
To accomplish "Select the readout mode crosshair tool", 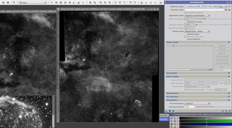I will [52, 3].
